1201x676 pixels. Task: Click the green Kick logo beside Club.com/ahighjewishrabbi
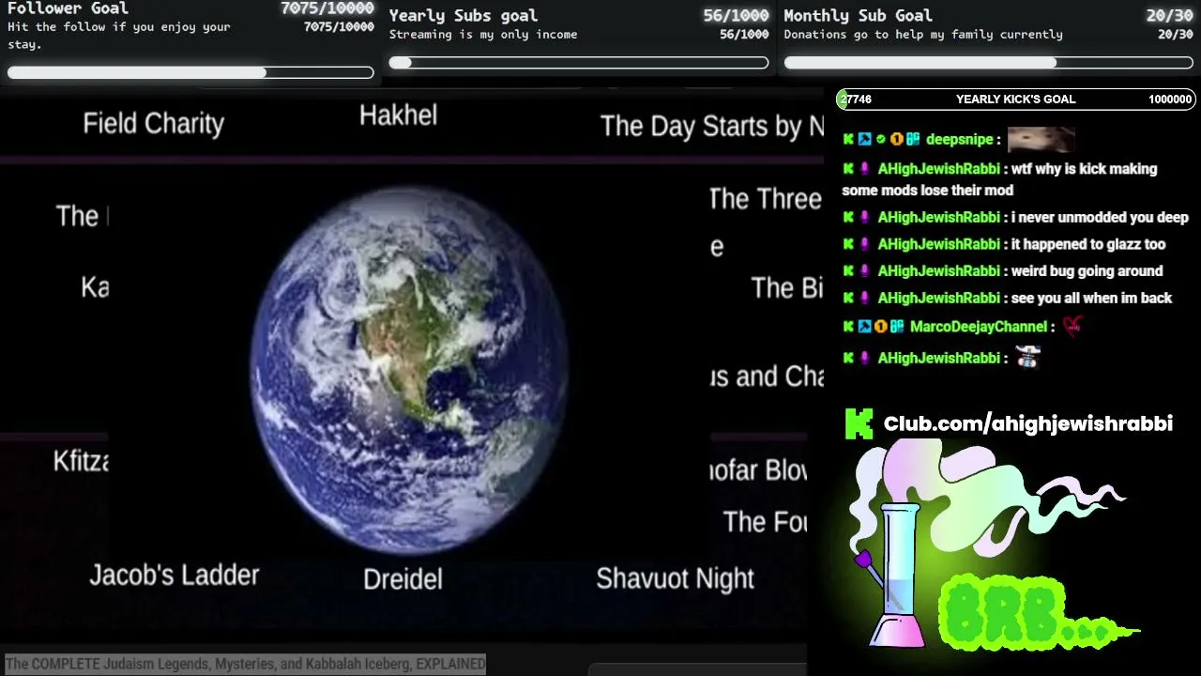click(x=859, y=423)
